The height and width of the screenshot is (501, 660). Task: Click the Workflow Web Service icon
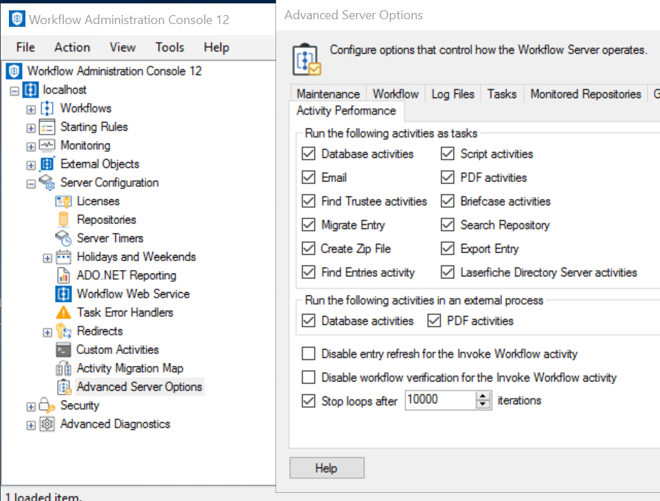tap(64, 293)
